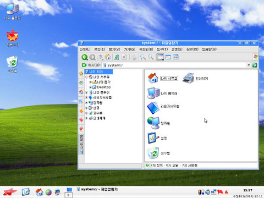This screenshot has width=264, height=198.
Task: Click the stop loading icon in toolbar
Action: point(124,57)
